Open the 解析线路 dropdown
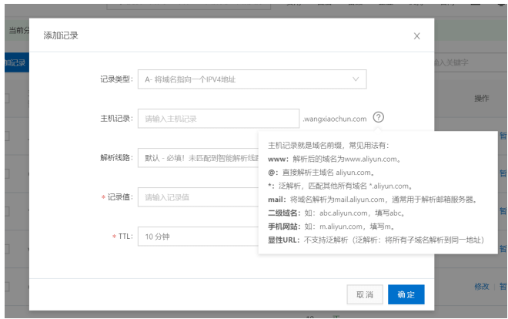508x319 pixels. coord(199,158)
